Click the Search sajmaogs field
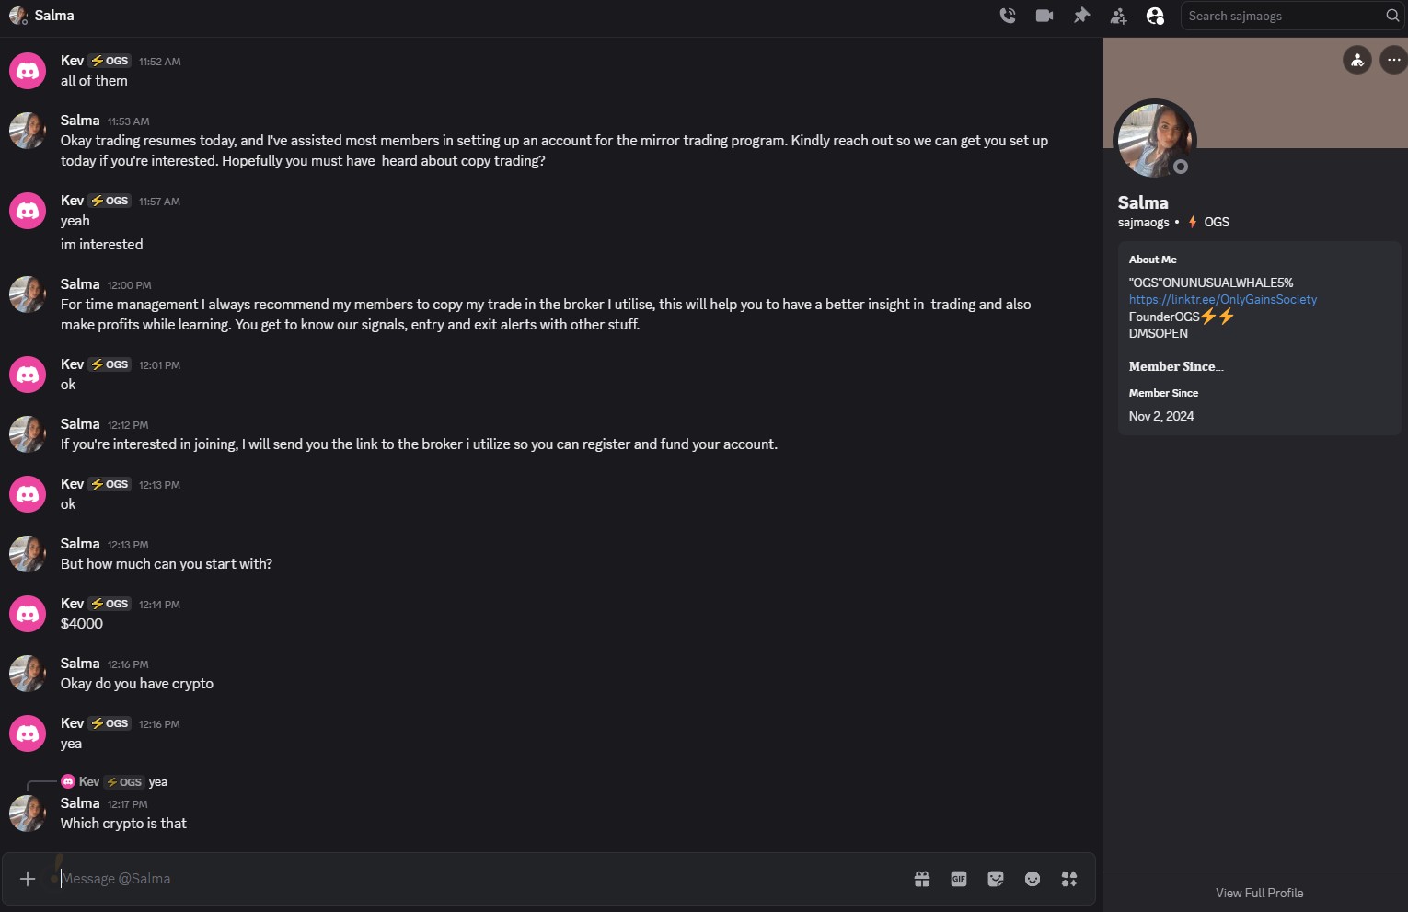 [x=1284, y=16]
